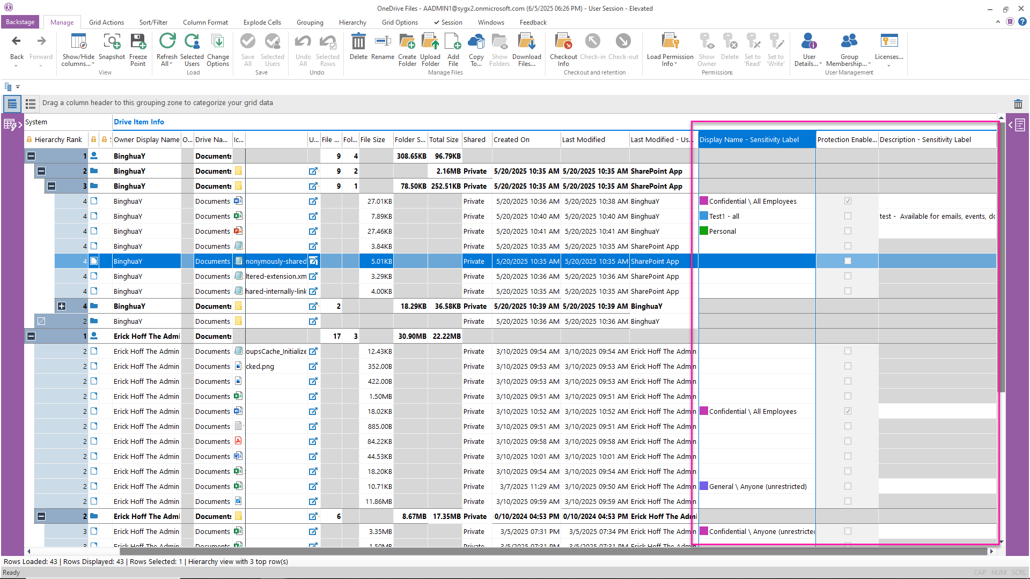
Task: Collapse BinghuaY rank 1 row
Action: point(31,156)
